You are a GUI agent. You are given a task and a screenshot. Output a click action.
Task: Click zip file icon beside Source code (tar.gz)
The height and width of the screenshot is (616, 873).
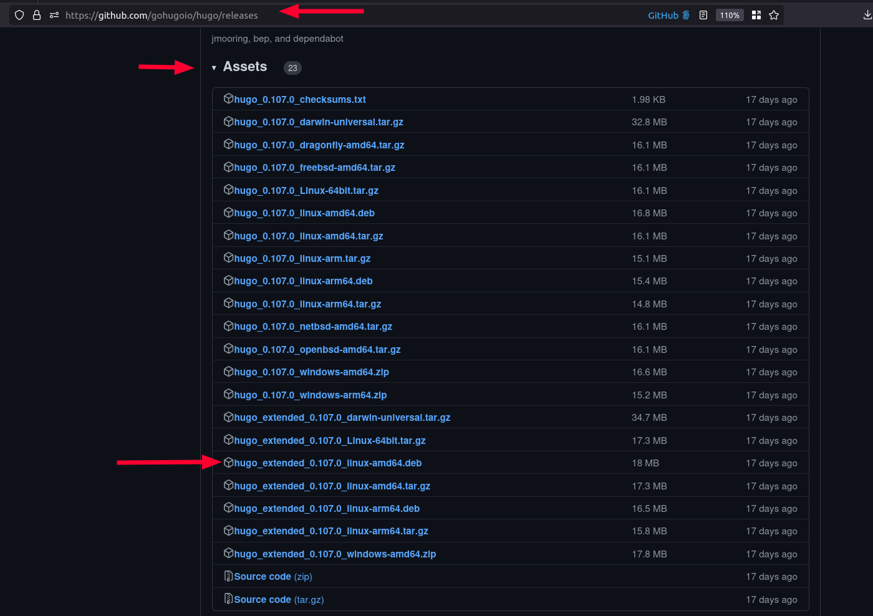[x=228, y=599]
